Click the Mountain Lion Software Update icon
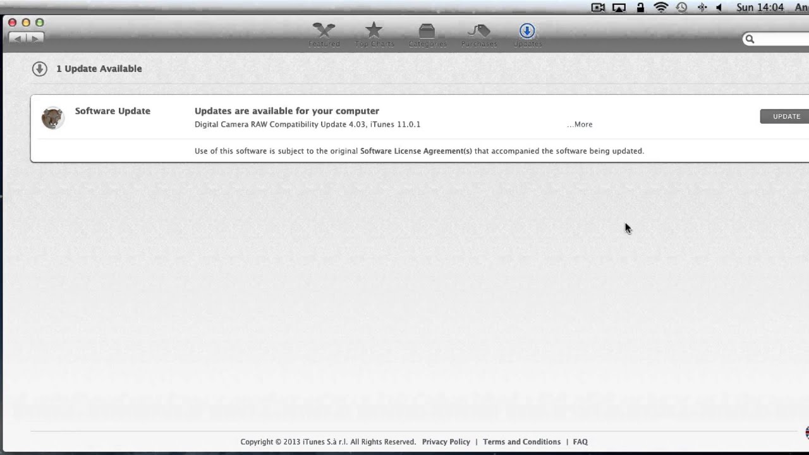 52,118
